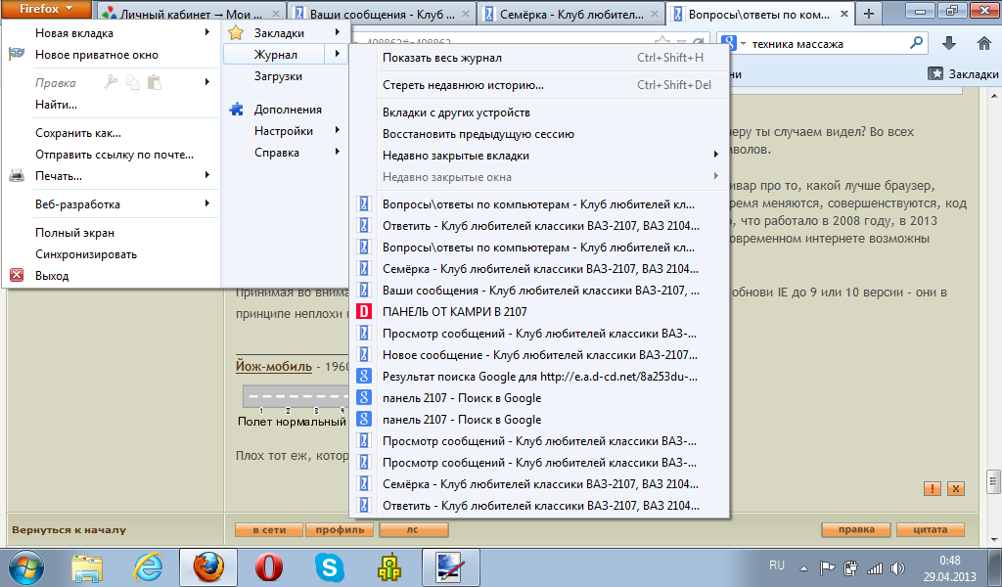Image resolution: width=1002 pixels, height=587 pixels.
Task: Click the clock showing 0:48
Action: click(x=949, y=561)
